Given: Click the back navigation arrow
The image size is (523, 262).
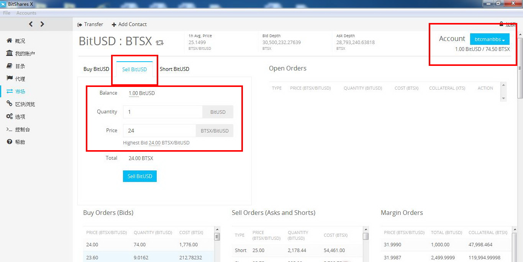Looking at the screenshot, I should pos(31,24).
